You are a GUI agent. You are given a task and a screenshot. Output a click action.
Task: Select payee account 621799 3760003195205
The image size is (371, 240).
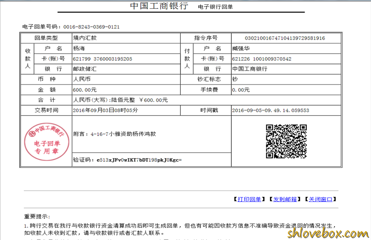tap(102, 59)
